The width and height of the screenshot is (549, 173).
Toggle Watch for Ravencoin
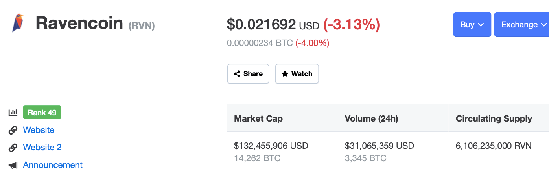pos(297,74)
